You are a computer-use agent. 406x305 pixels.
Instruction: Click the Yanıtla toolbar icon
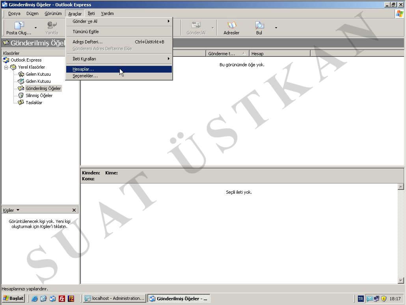[x=52, y=25]
